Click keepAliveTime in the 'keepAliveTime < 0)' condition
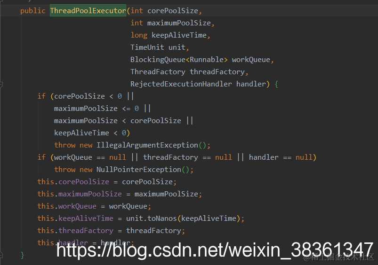 click(82, 133)
